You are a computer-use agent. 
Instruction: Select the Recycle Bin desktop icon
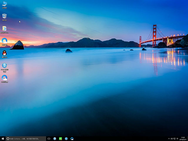coord(4,16)
